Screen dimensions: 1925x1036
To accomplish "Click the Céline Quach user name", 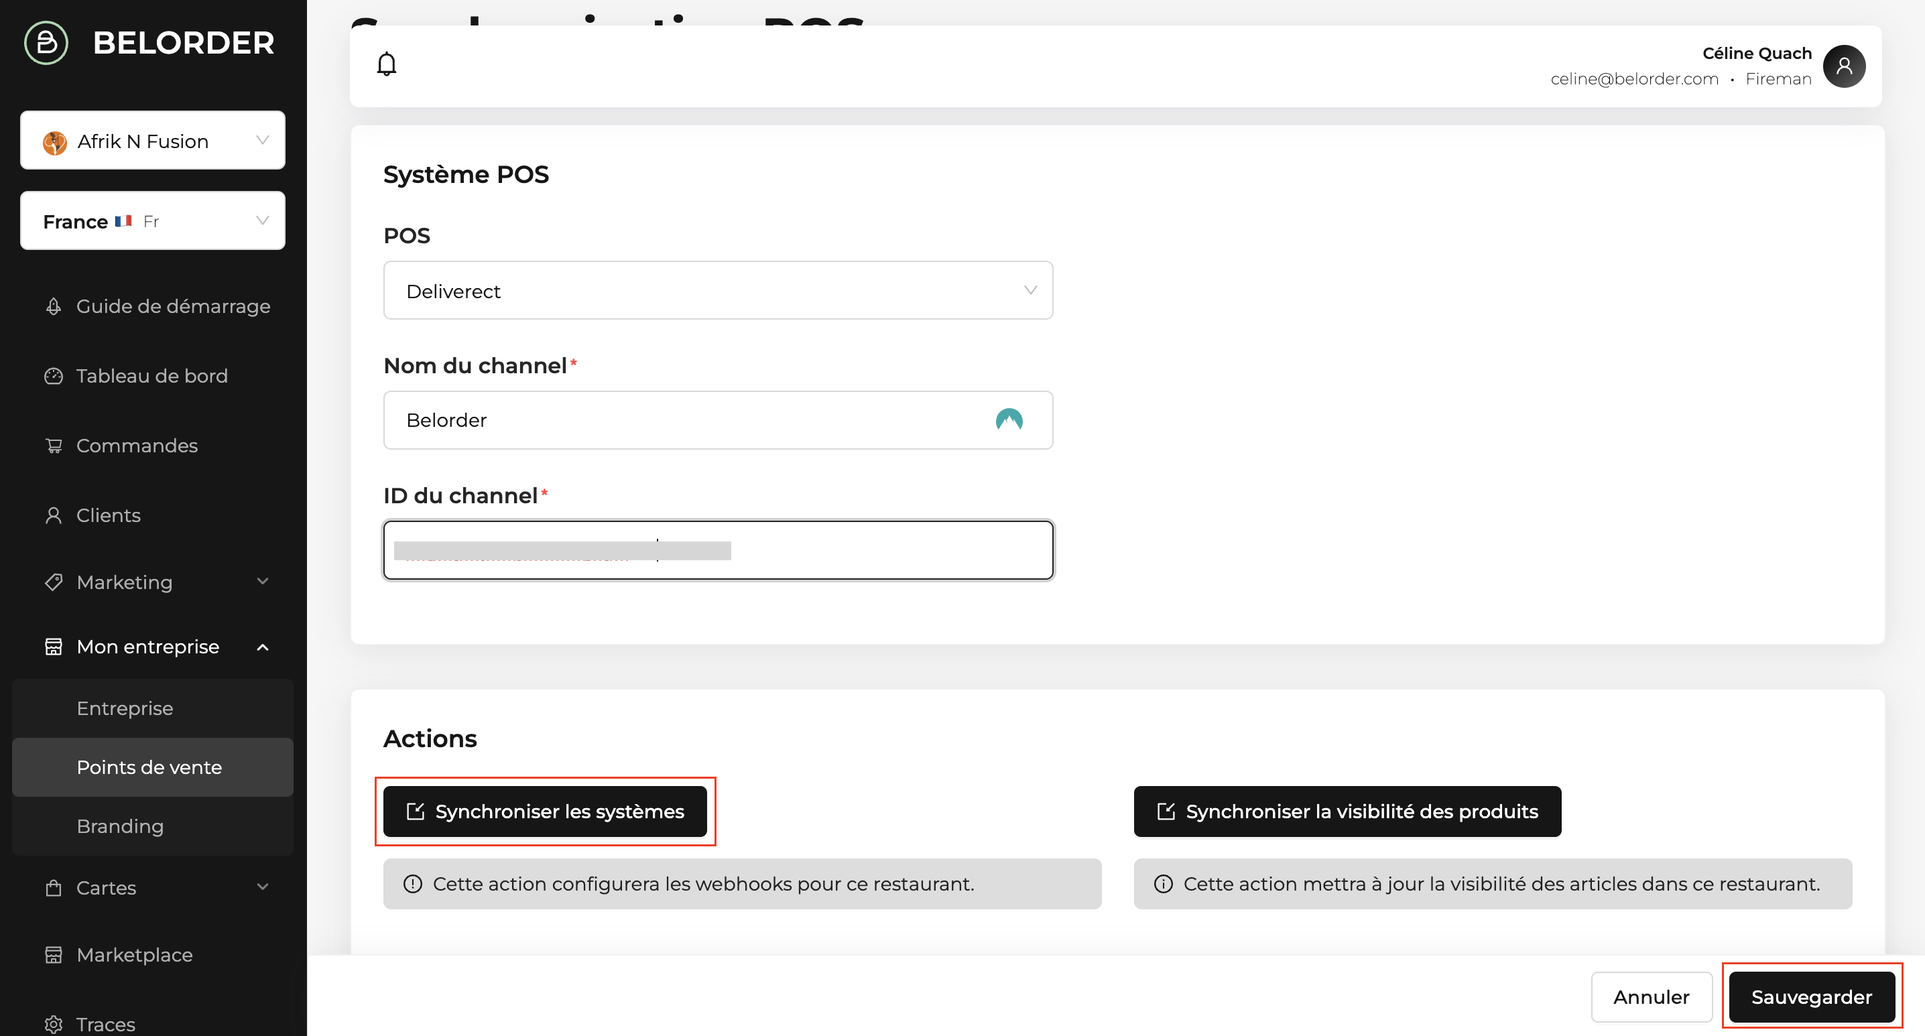I will pyautogui.click(x=1757, y=53).
